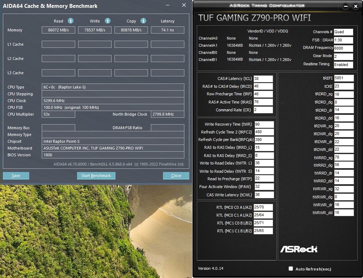Select the Memory Copy value 80878 MB/s
The width and height of the screenshot is (363, 278).
(131, 30)
